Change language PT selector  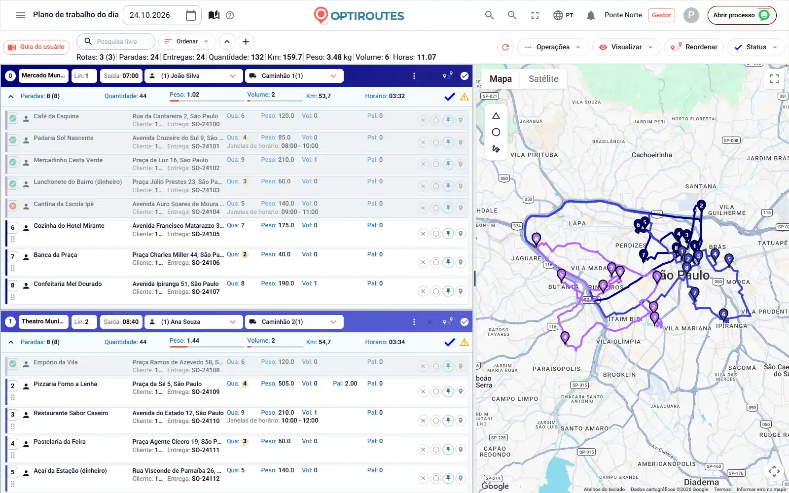point(563,15)
